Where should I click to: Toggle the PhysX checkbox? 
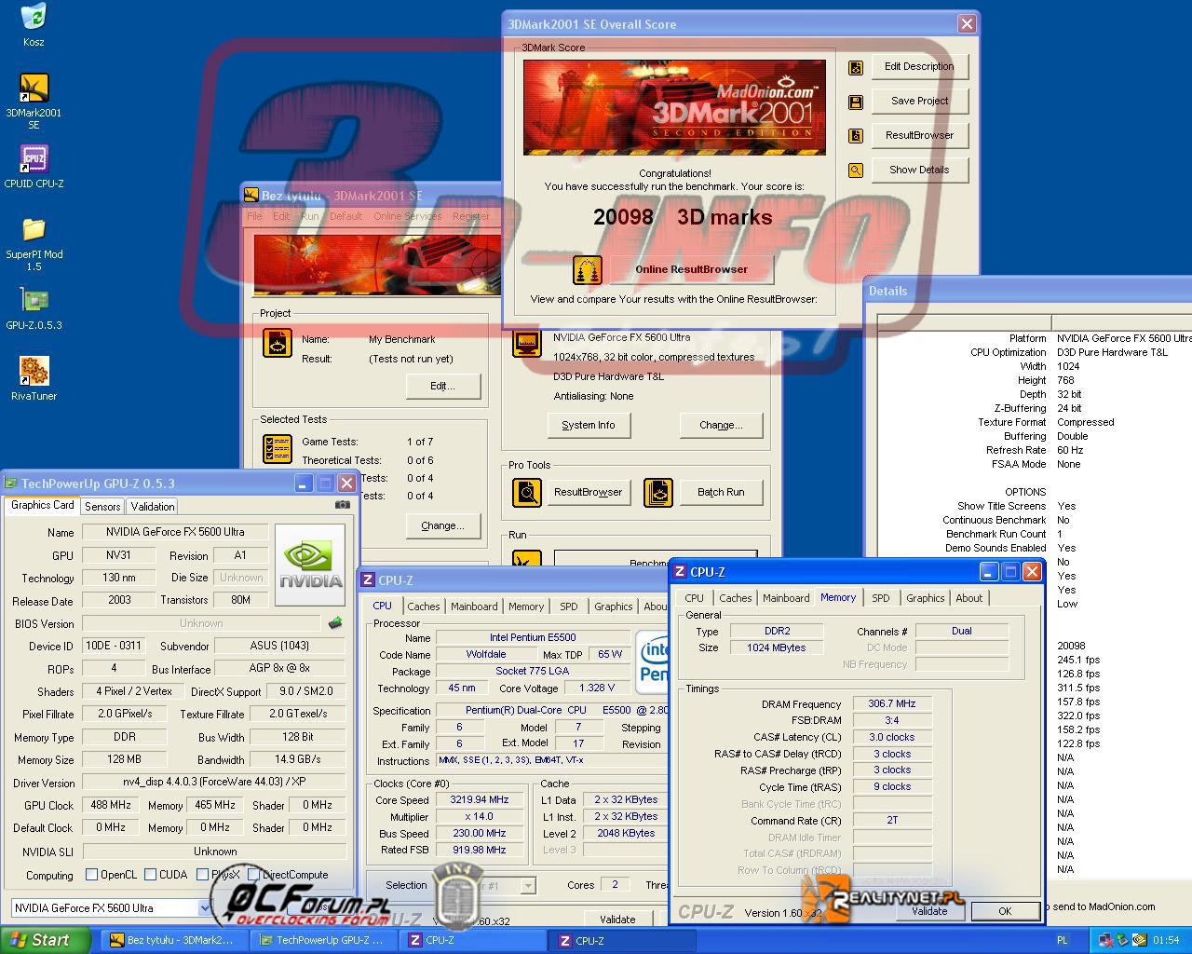(x=203, y=875)
